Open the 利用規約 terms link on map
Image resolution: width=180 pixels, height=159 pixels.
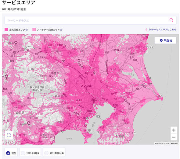point(175,143)
